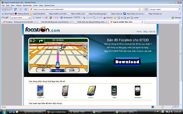Show more bookmarks toolbar chevron
Viewport: 183px width, 114px height.
(180, 14)
